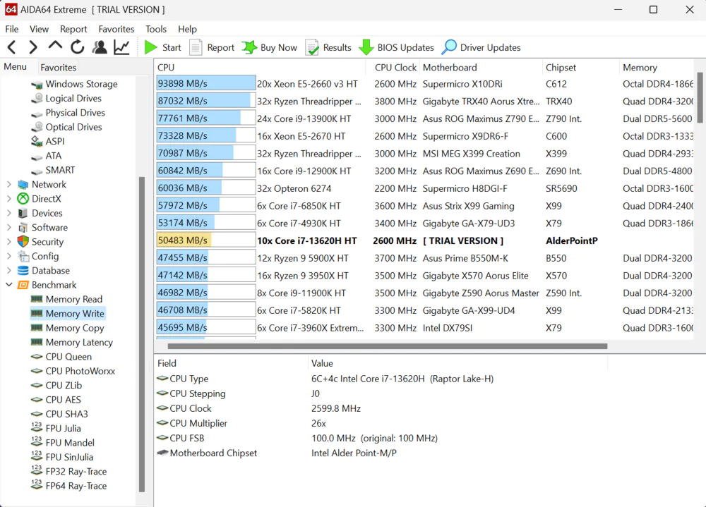Click the Report page icon
Viewport: 706px width, 507px height.
coord(196,47)
